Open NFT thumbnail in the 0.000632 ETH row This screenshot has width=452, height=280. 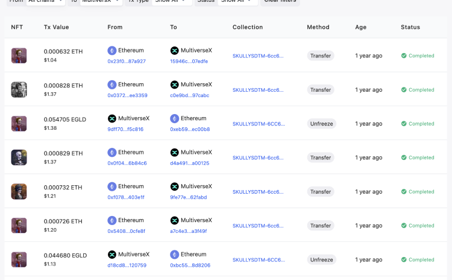[19, 56]
